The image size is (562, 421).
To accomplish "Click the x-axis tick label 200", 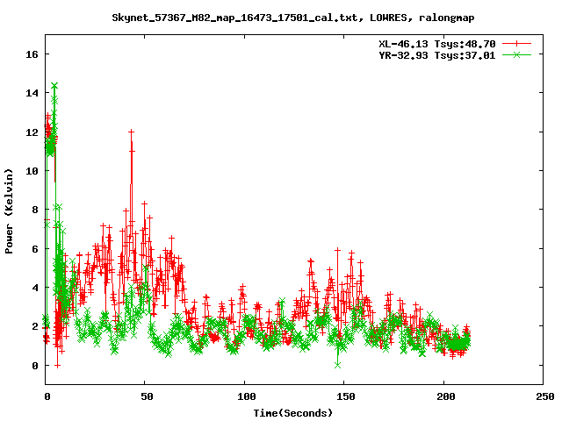I will pos(445,396).
